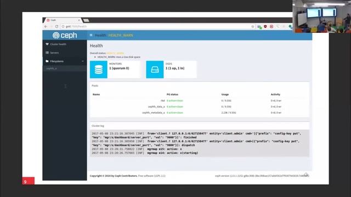
Task: Click the Activity column header
Action: (275, 95)
